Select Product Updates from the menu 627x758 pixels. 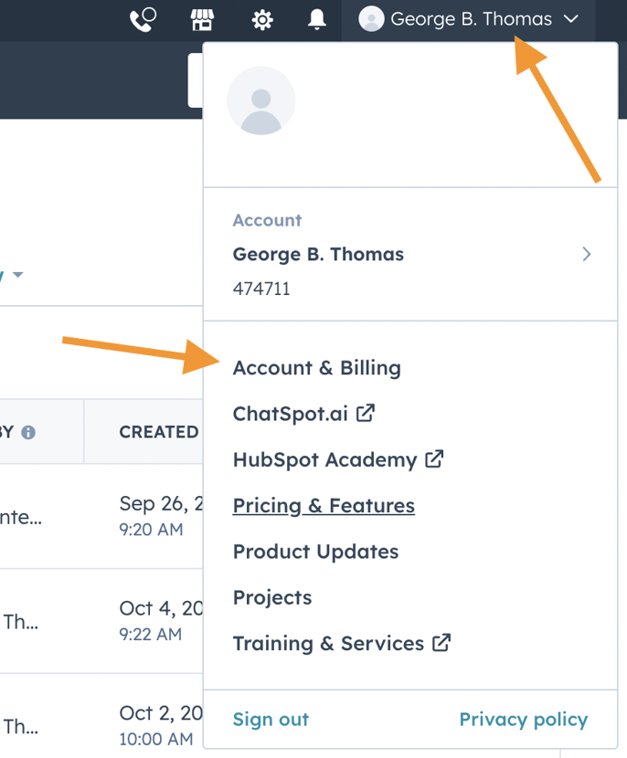315,552
